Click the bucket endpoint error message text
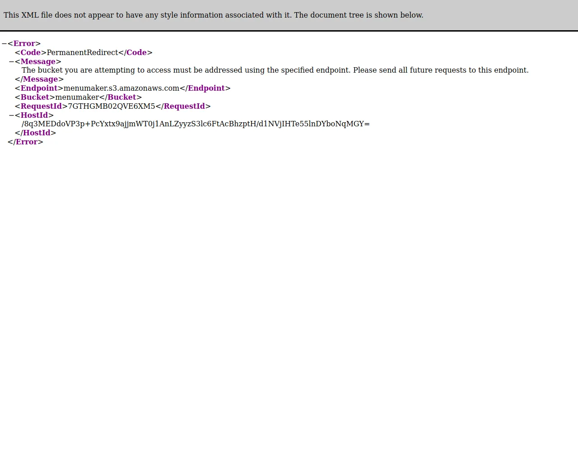Image resolution: width=578 pixels, height=462 pixels. pyautogui.click(x=275, y=70)
